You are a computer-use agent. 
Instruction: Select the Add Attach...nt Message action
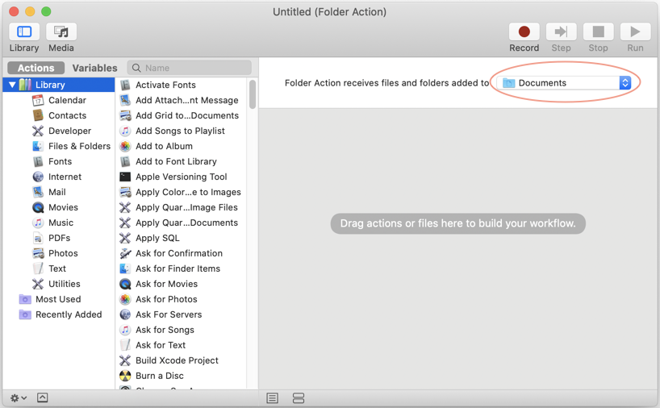tap(181, 101)
